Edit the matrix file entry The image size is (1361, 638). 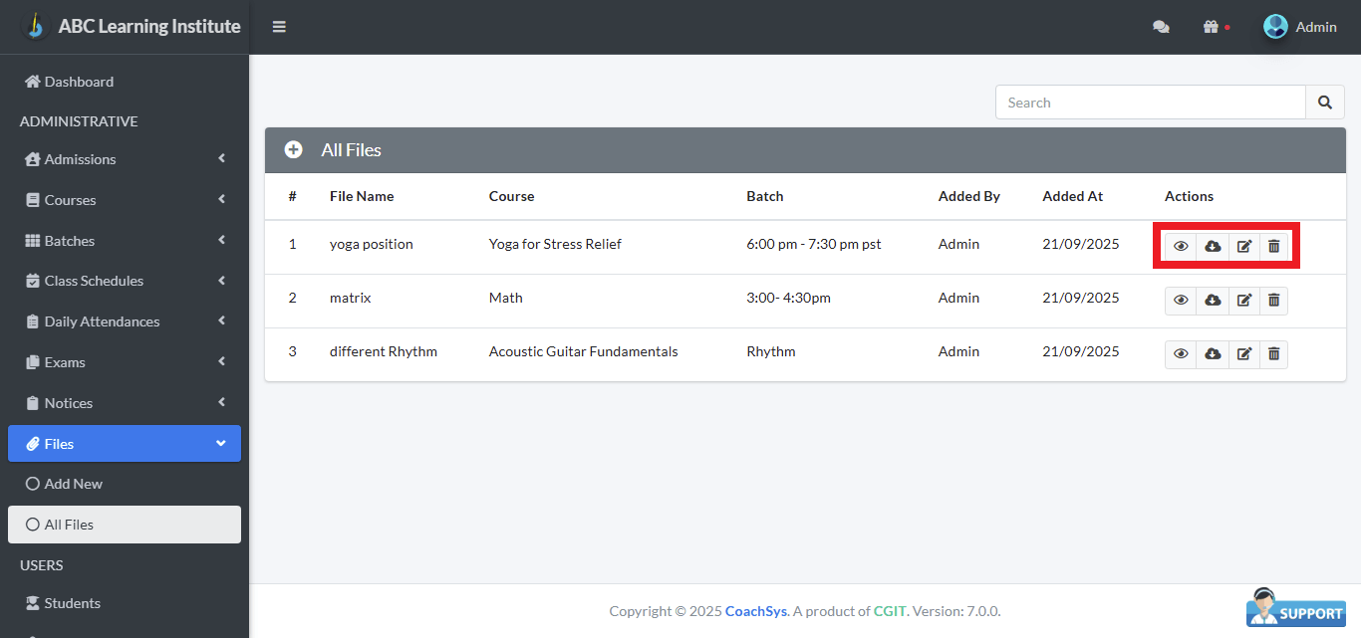tap(1243, 300)
